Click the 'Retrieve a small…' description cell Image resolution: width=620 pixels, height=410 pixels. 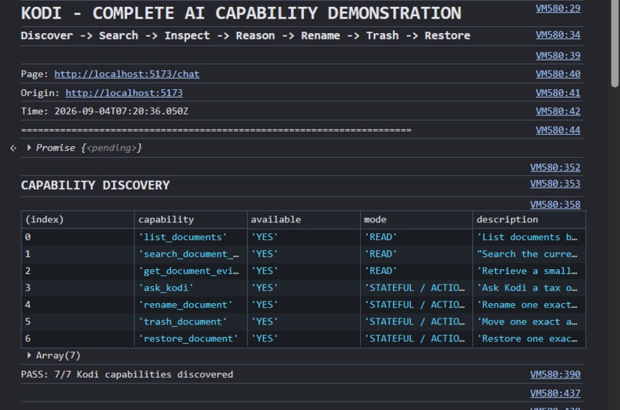pyautogui.click(x=529, y=271)
